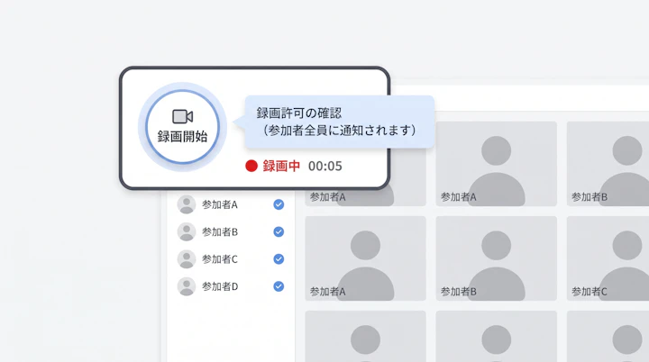Image resolution: width=649 pixels, height=362 pixels.
Task: Click 参加者A avatar in participant list
Action: (x=187, y=204)
